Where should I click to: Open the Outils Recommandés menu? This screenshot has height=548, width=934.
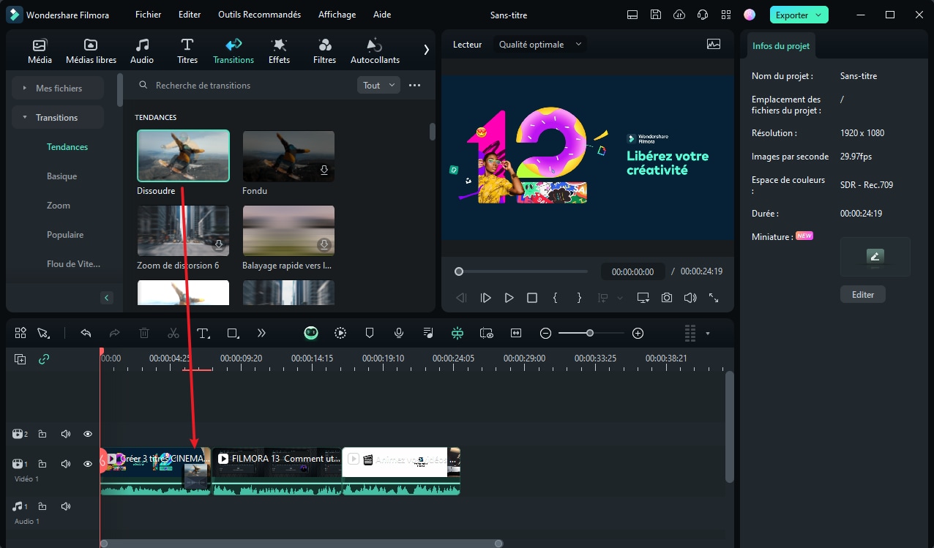point(259,15)
